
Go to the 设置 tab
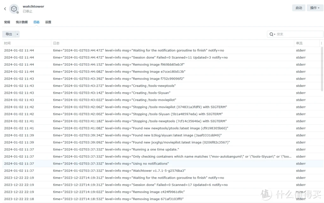point(48,22)
